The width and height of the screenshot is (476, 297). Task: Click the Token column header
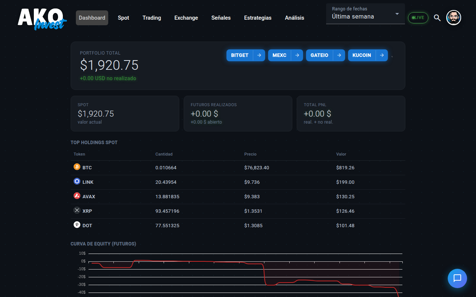79,154
